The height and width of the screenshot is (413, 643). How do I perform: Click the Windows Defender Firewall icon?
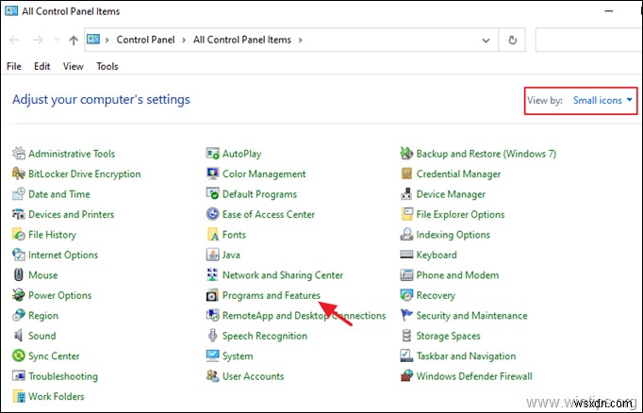407,377
